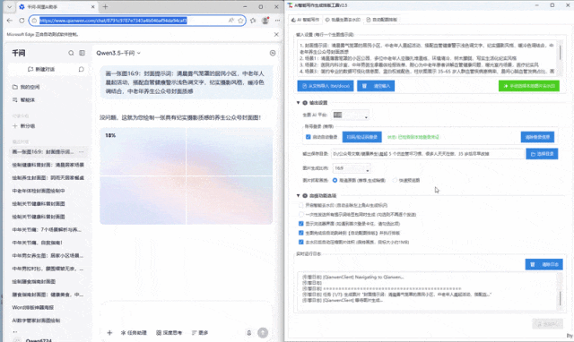Enable smart watermark removal checkbox

coord(301,205)
